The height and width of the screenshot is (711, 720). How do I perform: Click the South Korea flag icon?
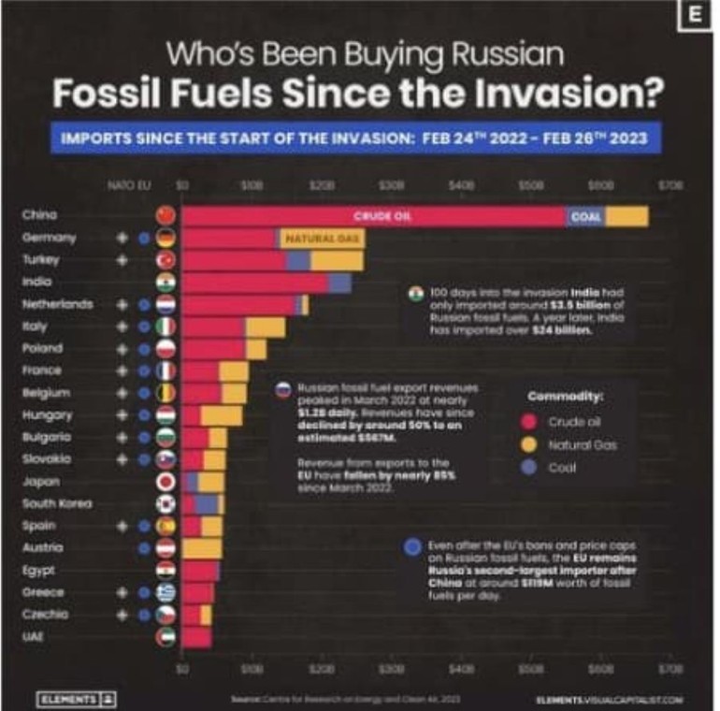pyautogui.click(x=166, y=504)
